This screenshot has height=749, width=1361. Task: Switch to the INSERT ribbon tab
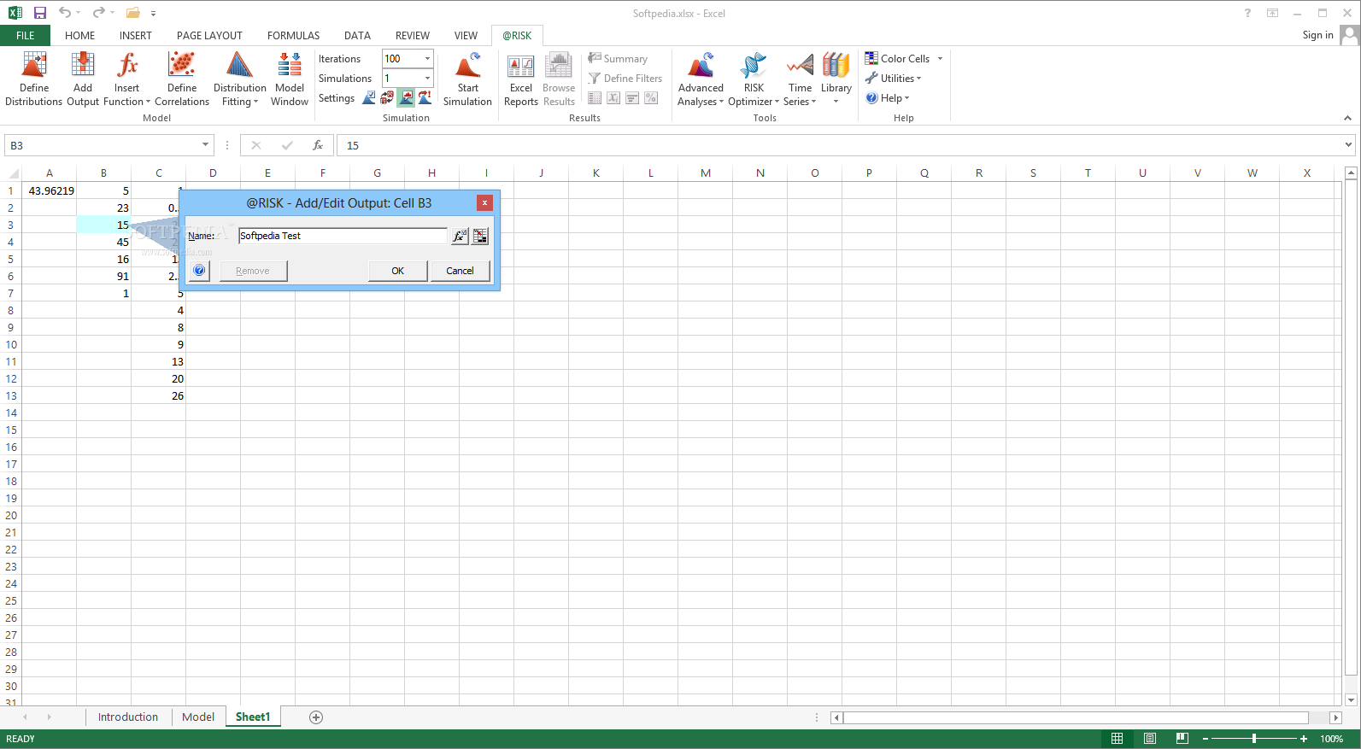click(135, 35)
